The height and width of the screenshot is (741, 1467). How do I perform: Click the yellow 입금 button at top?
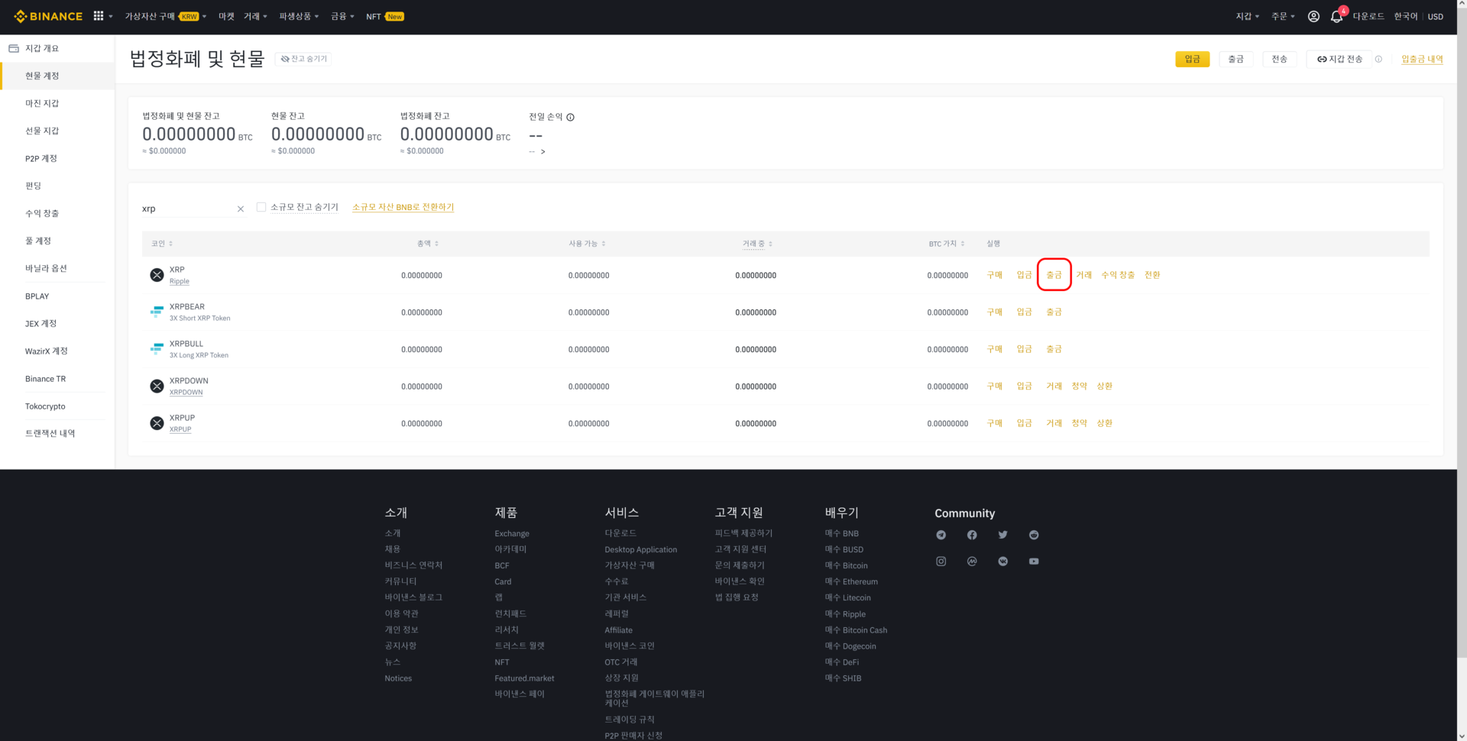pyautogui.click(x=1192, y=59)
